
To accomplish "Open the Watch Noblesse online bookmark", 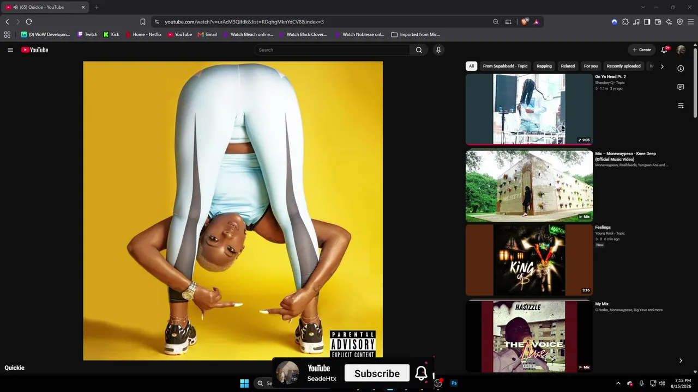I will [359, 34].
